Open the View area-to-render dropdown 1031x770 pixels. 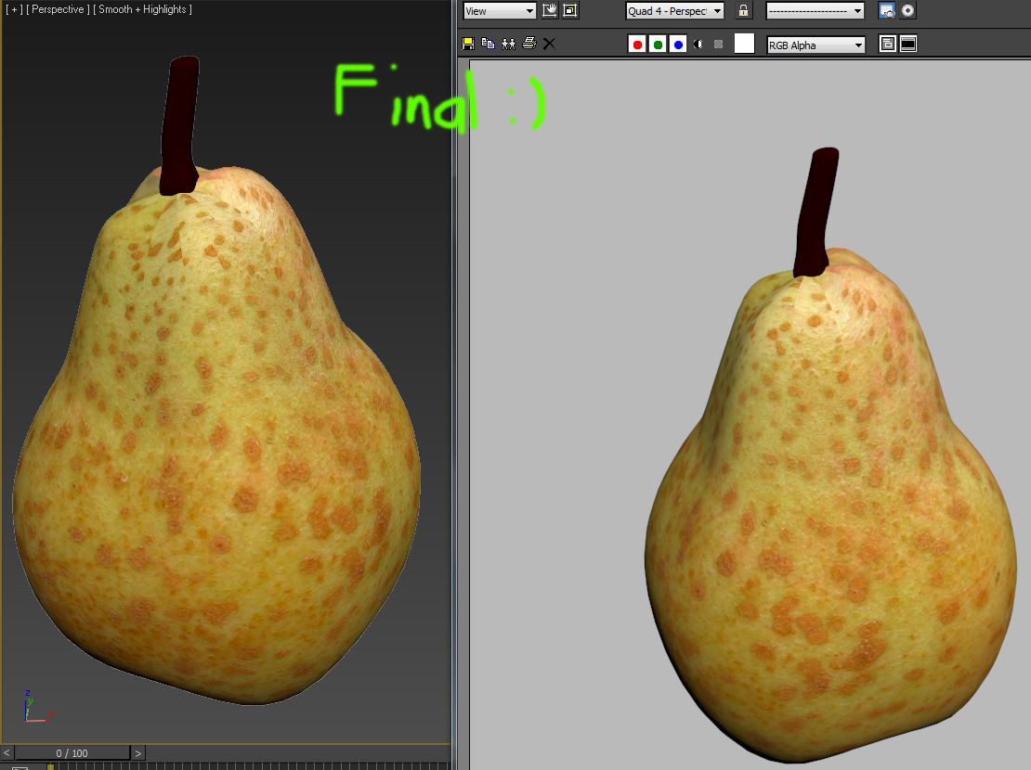pyautogui.click(x=500, y=10)
